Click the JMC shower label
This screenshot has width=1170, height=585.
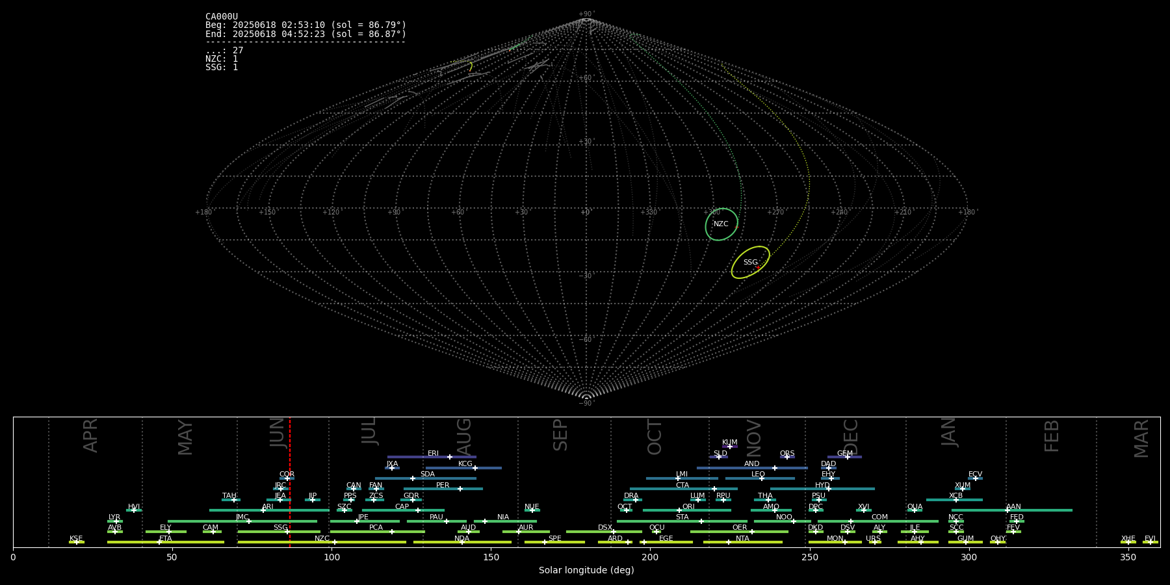(x=242, y=517)
